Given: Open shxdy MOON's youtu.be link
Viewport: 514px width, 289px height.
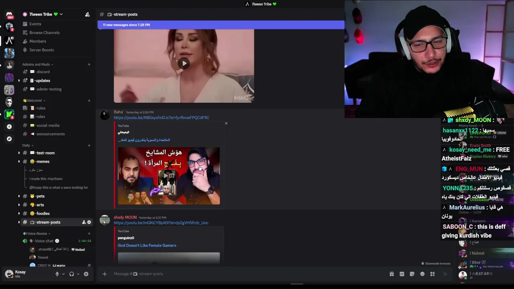Looking at the screenshot, I should pos(161,223).
